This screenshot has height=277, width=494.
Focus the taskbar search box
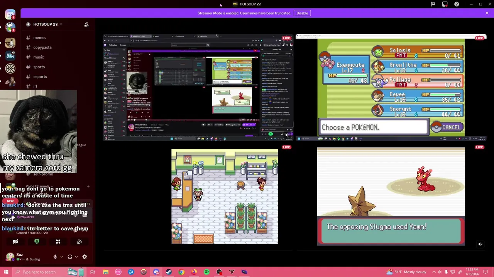coord(50,272)
